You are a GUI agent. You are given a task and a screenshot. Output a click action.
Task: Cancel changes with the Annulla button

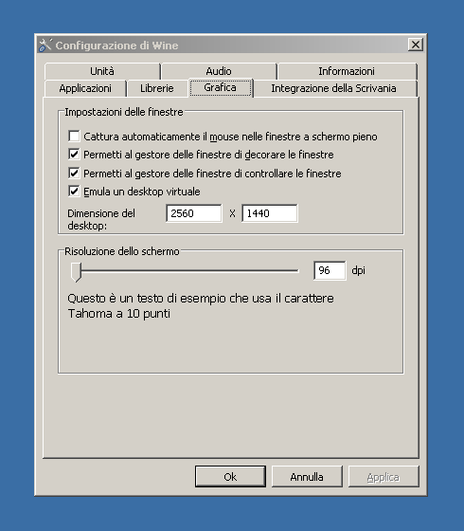pyautogui.click(x=307, y=477)
